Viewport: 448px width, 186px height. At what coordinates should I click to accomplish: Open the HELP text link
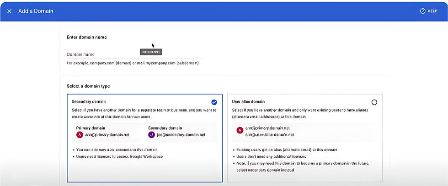coord(432,11)
